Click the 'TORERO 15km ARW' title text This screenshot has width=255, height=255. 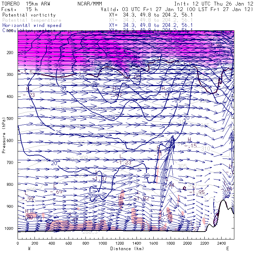click(26, 4)
